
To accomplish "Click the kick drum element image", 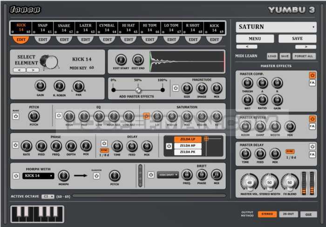I will pos(49,62).
